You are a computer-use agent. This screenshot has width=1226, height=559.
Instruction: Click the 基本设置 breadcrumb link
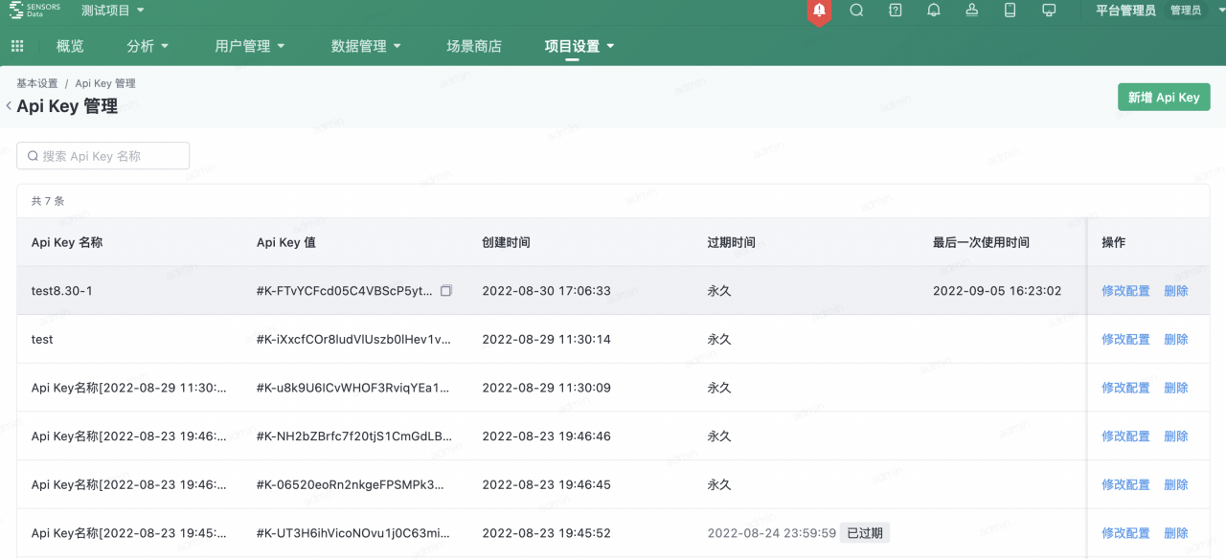pyautogui.click(x=37, y=83)
